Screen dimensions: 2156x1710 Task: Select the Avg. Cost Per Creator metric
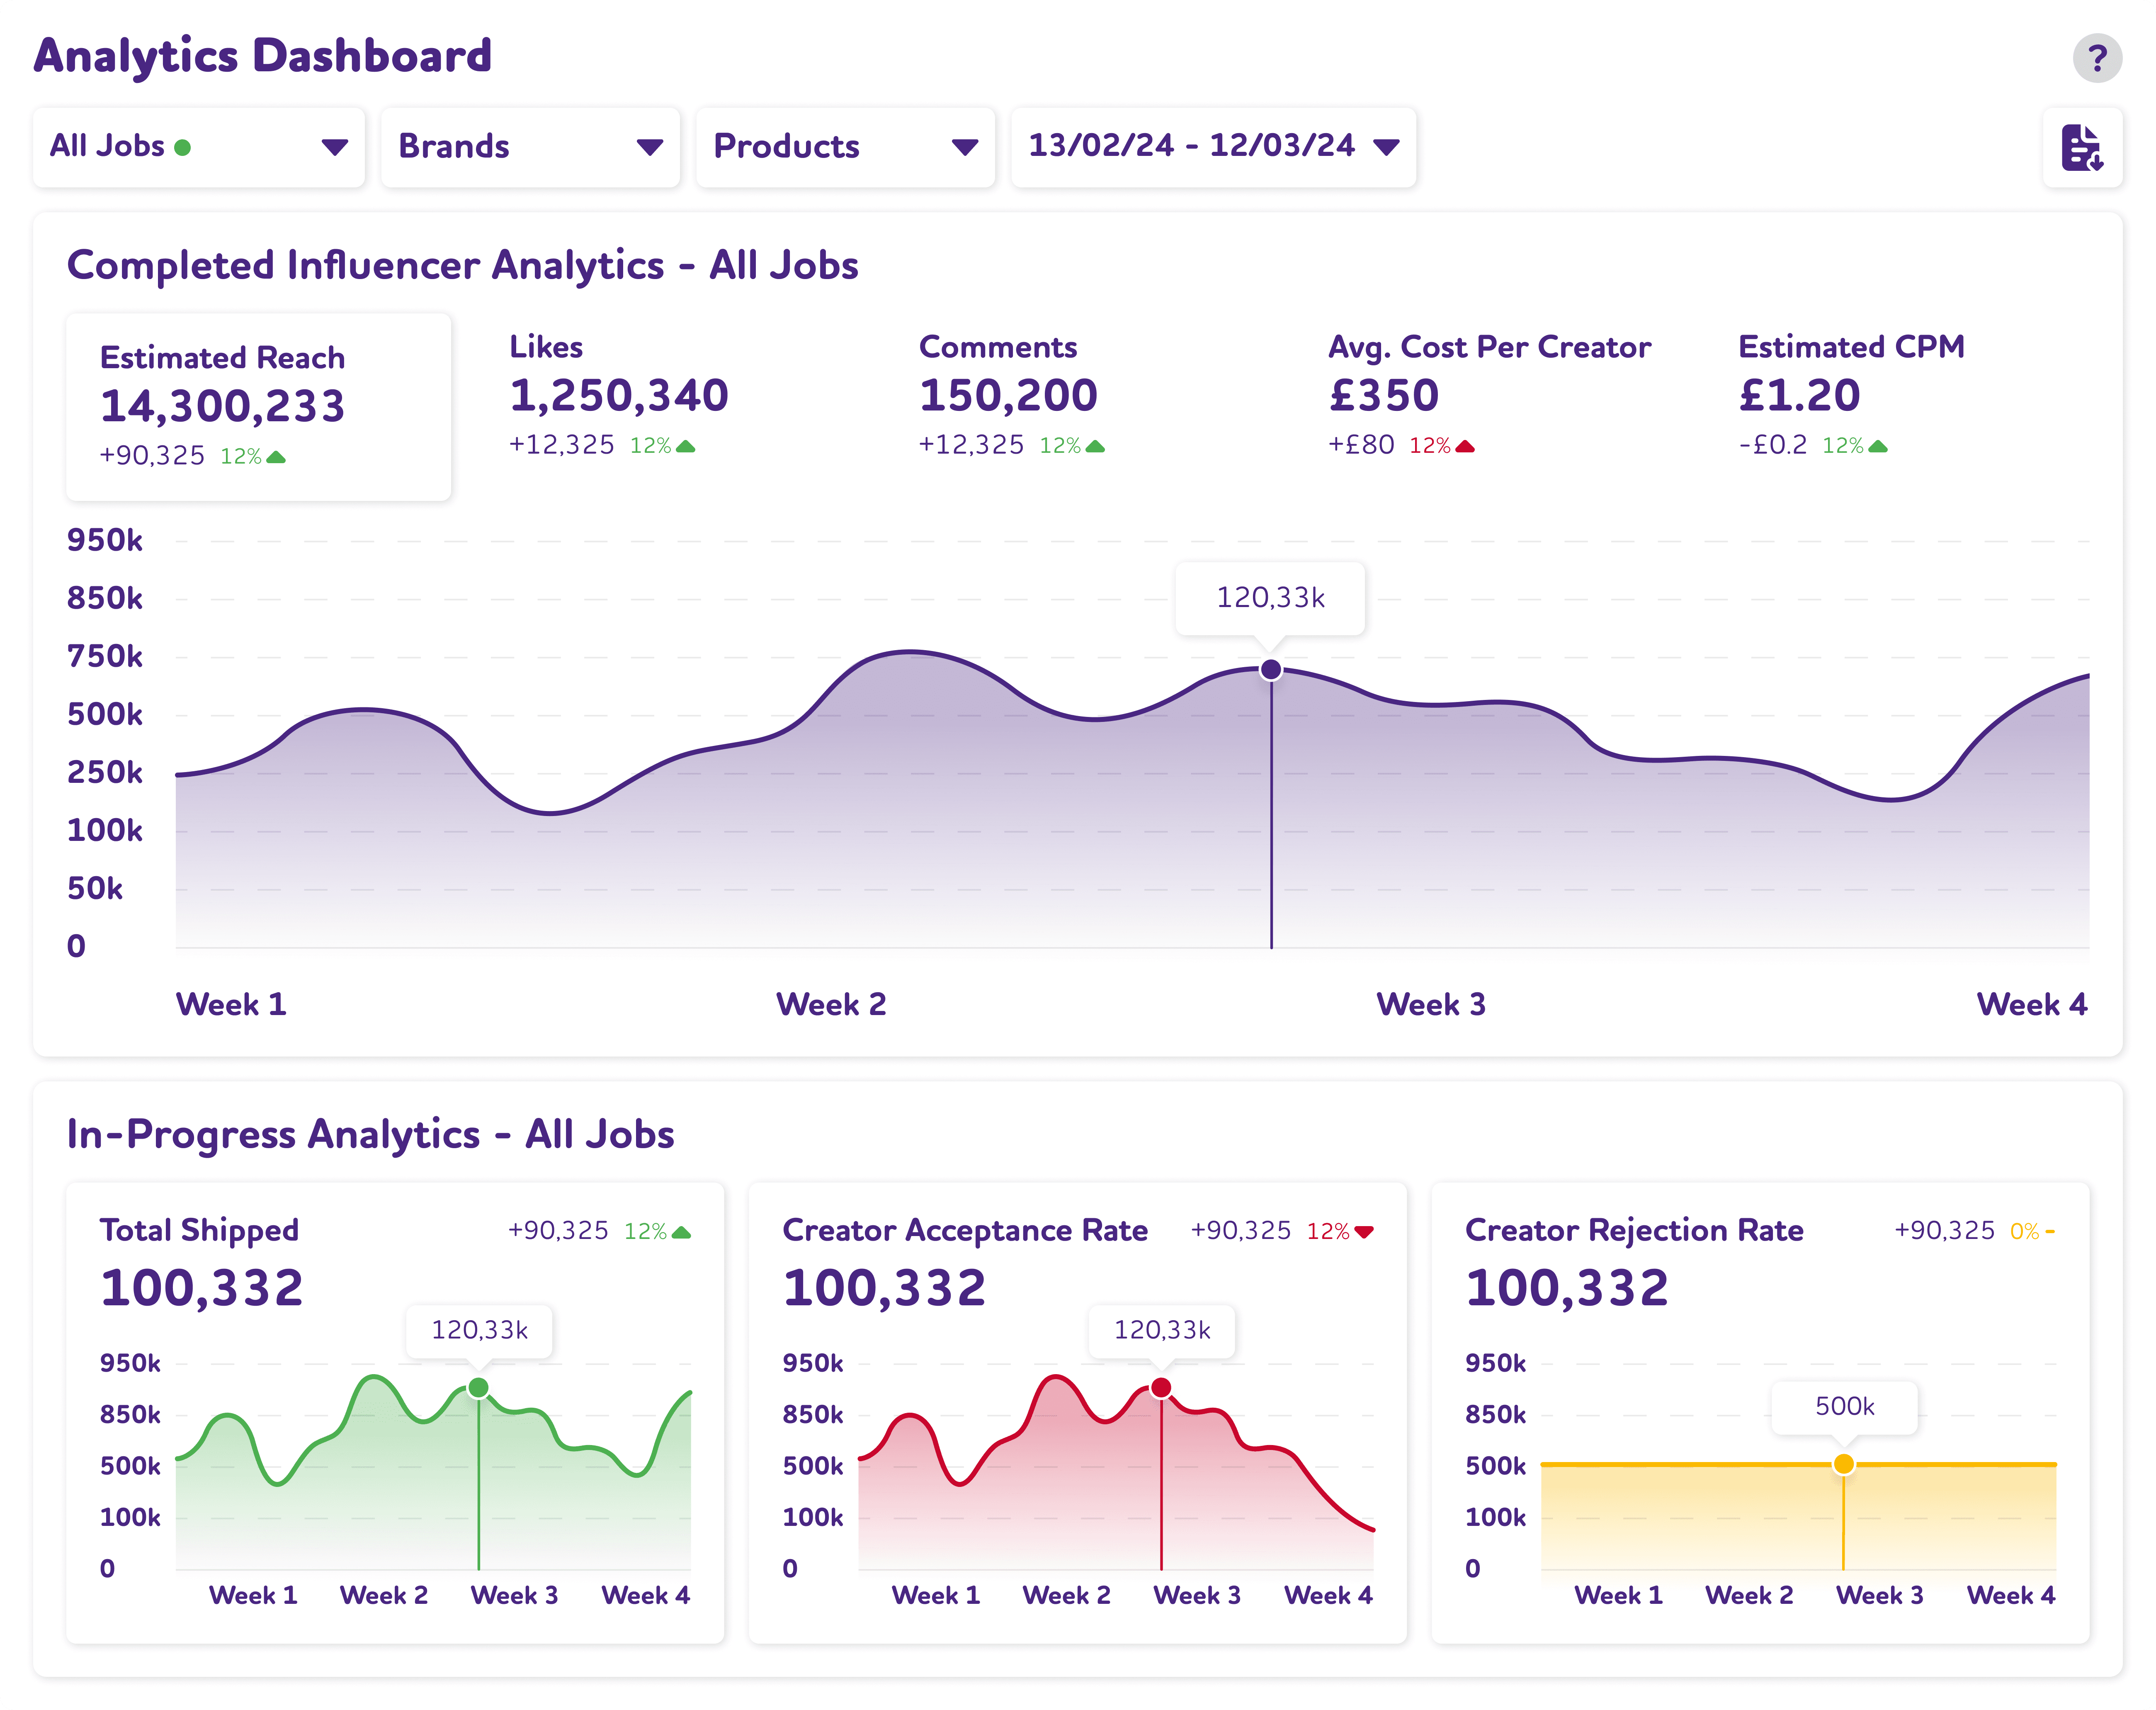pos(1488,395)
